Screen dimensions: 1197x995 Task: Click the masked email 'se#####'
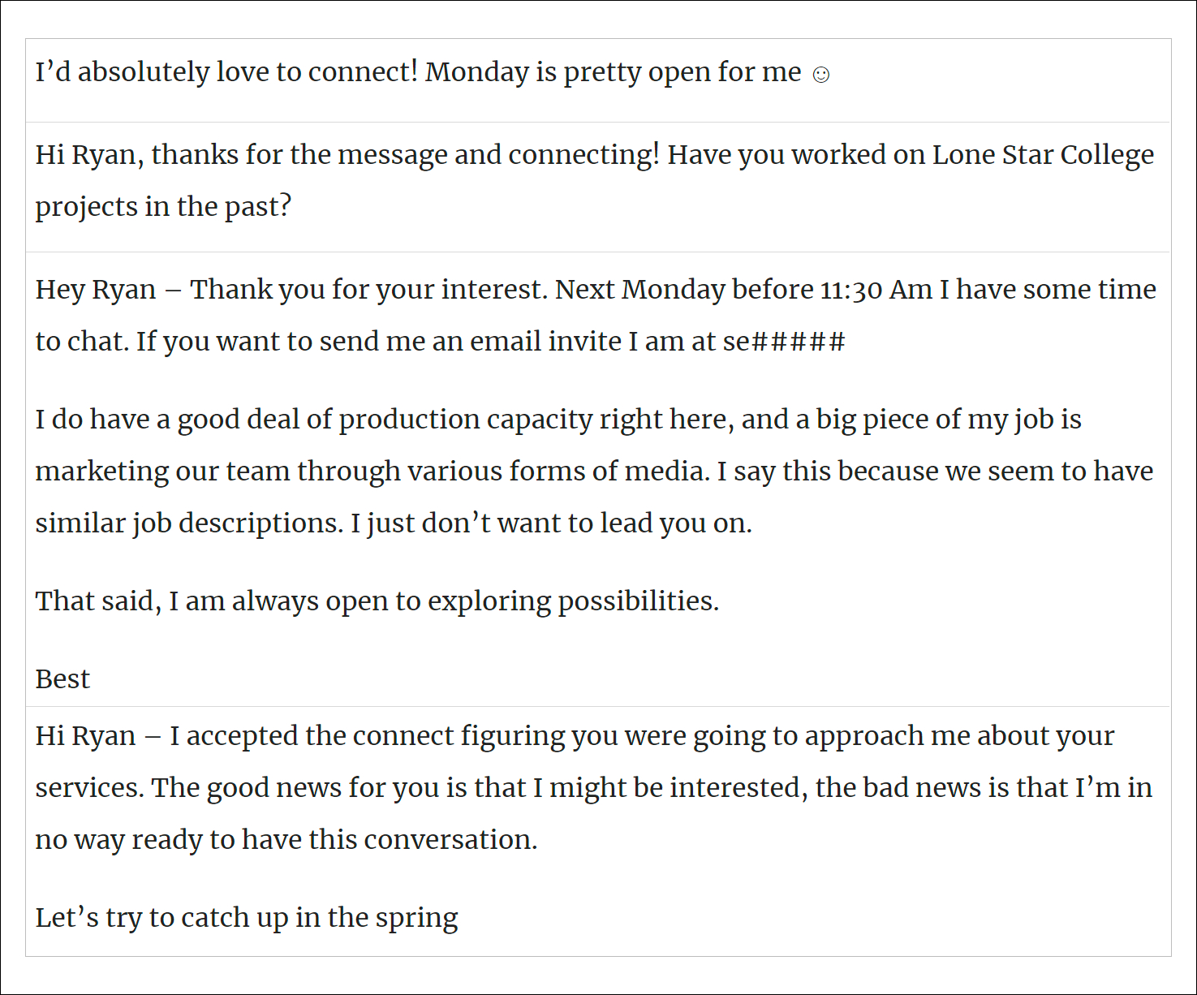tap(784, 341)
